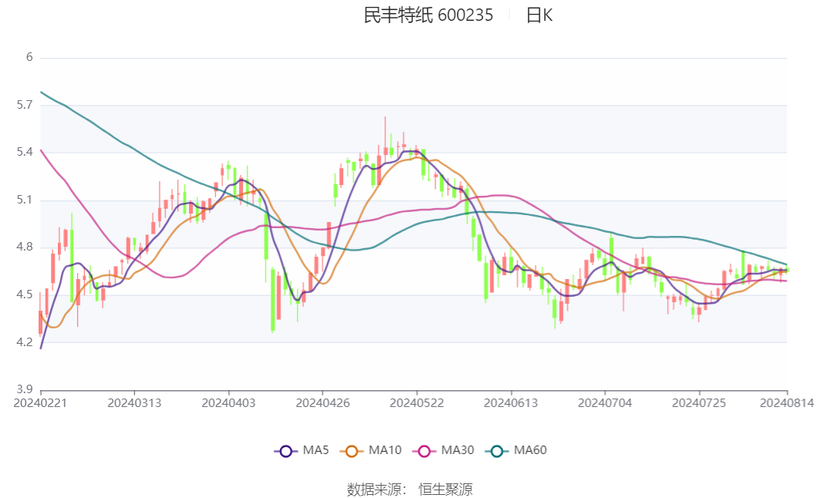Click the x-axis date 20240704
The width and height of the screenshot is (819, 498).
tap(605, 403)
